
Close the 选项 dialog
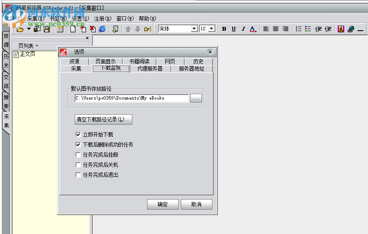pyautogui.click(x=210, y=52)
